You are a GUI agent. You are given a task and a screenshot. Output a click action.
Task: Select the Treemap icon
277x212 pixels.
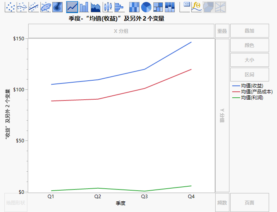click(x=158, y=7)
